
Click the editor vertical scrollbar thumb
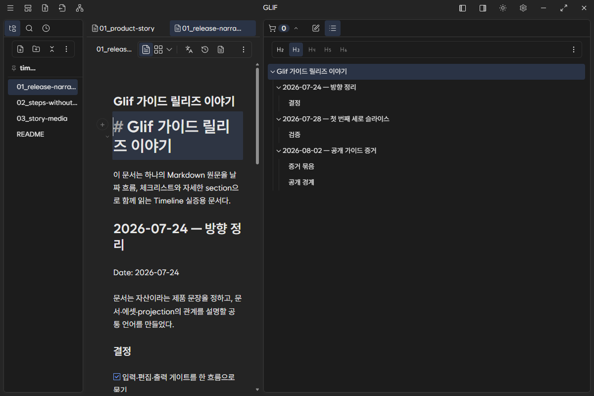tap(257, 116)
